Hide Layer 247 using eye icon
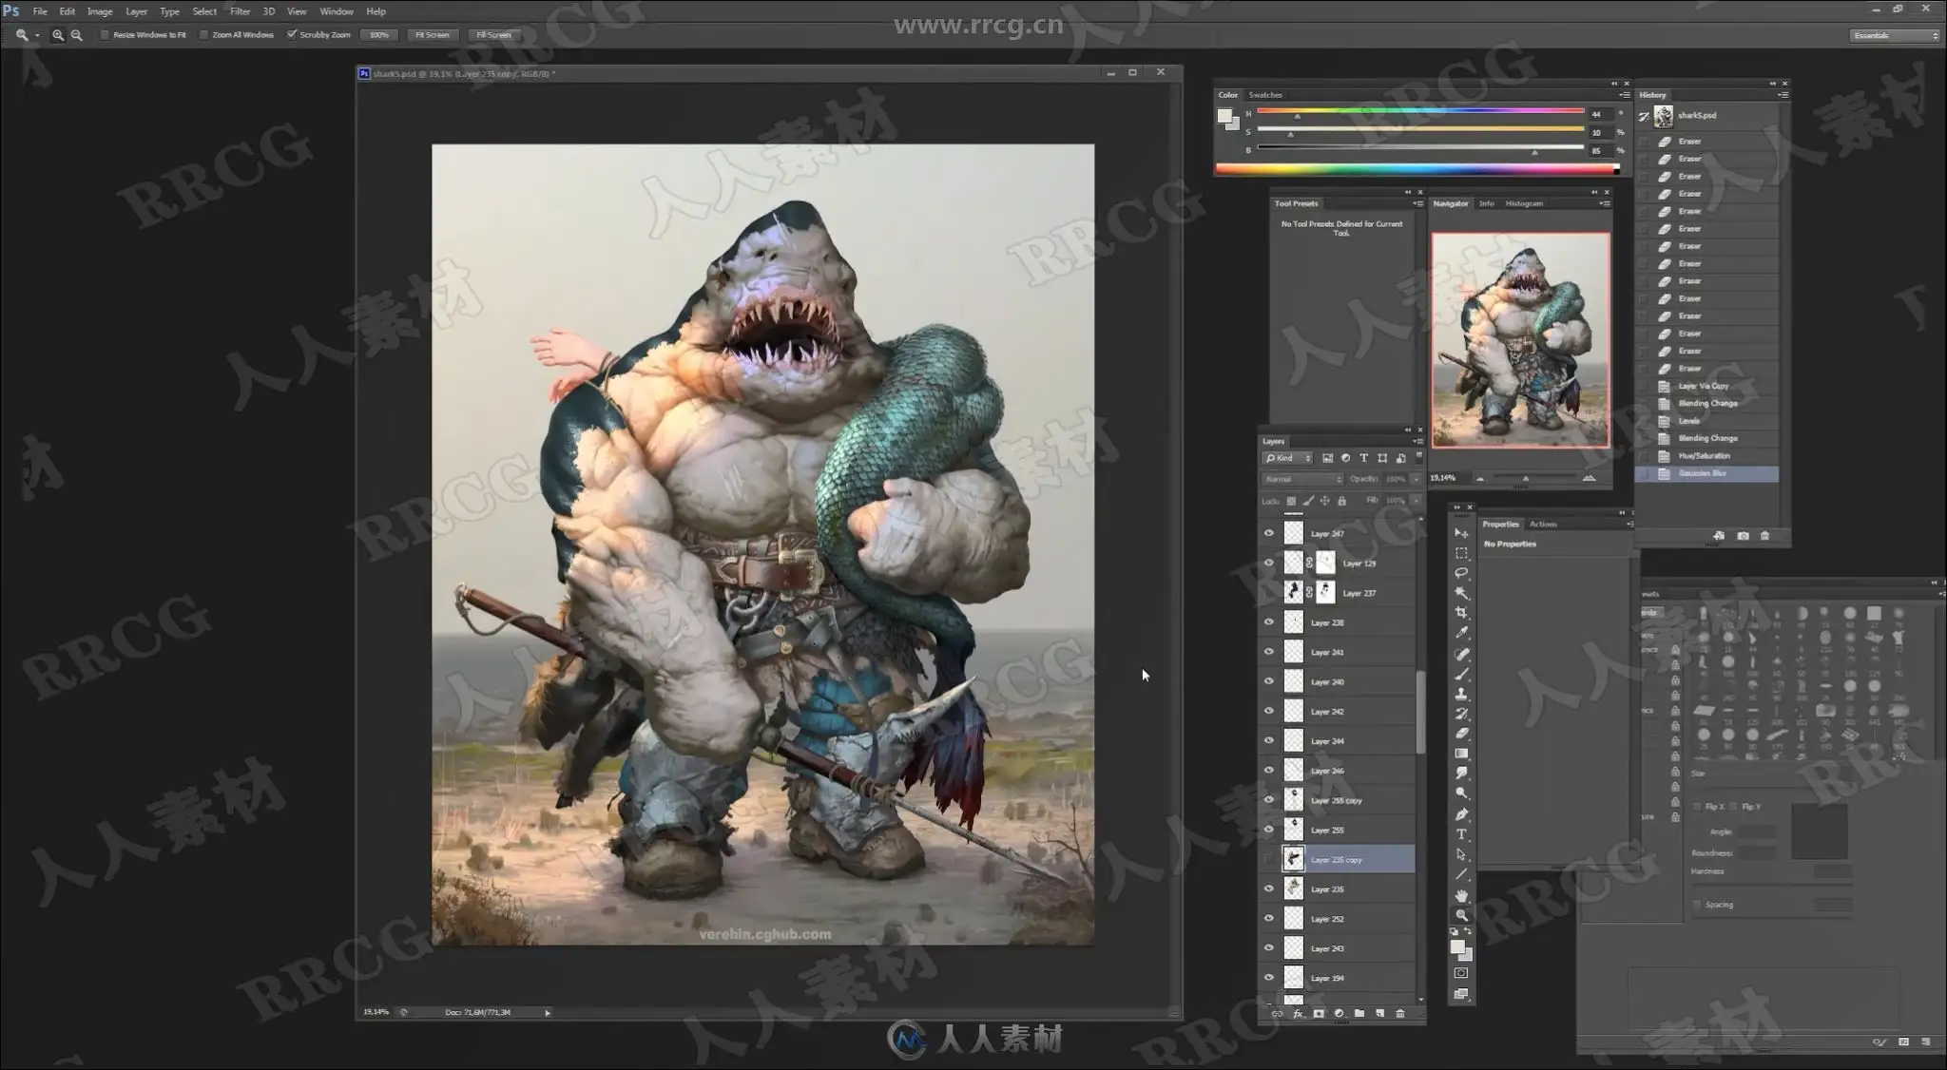1947x1070 pixels. [1268, 533]
